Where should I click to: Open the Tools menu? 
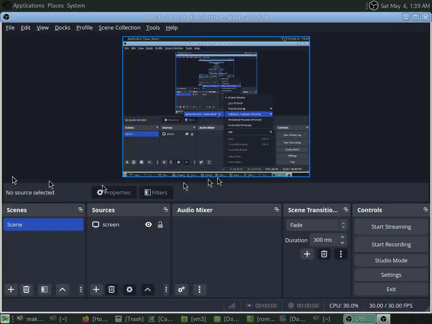pyautogui.click(x=153, y=27)
